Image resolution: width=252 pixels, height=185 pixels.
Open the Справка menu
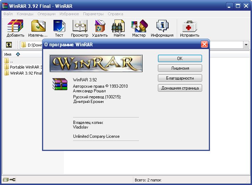[x=115, y=14]
